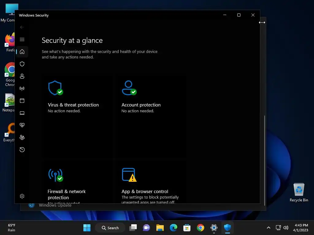
Task: Minimize the Windows Security window
Action: pos(225,15)
